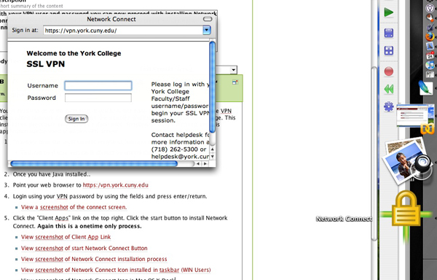Click the Sign in at address field
Image resolution: width=437 pixels, height=280 pixels.
point(123,31)
